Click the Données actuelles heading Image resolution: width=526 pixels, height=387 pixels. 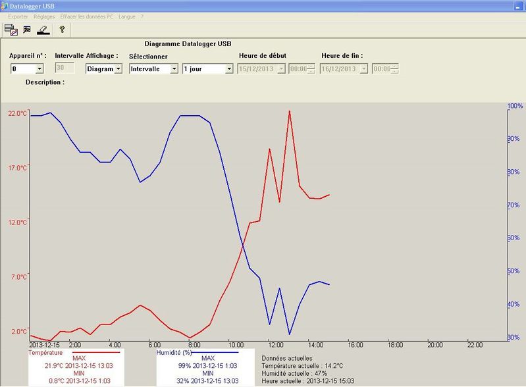[x=287, y=358]
